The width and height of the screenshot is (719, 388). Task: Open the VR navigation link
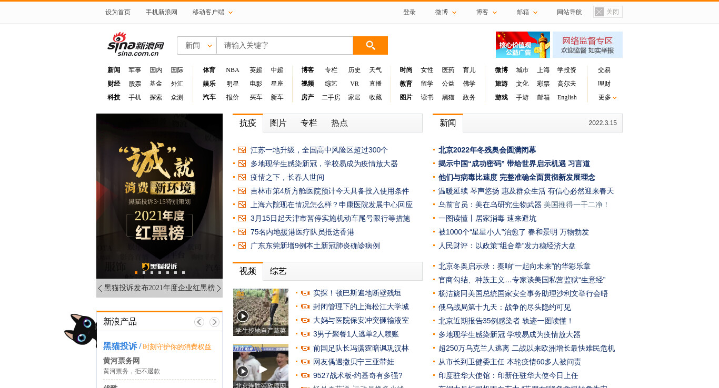pyautogui.click(x=354, y=84)
